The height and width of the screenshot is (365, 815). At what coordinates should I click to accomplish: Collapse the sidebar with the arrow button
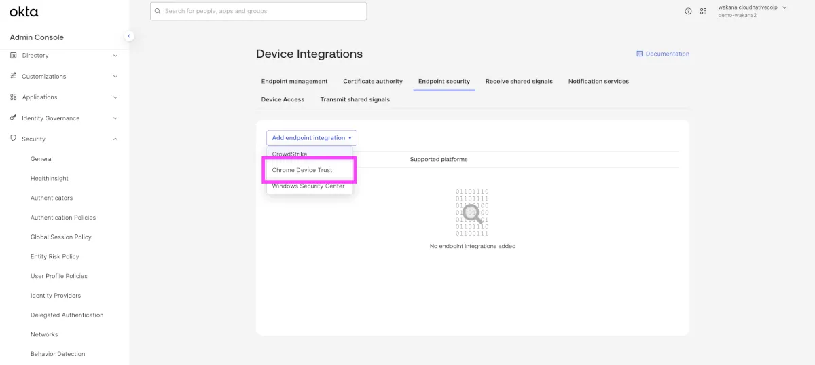[129, 36]
